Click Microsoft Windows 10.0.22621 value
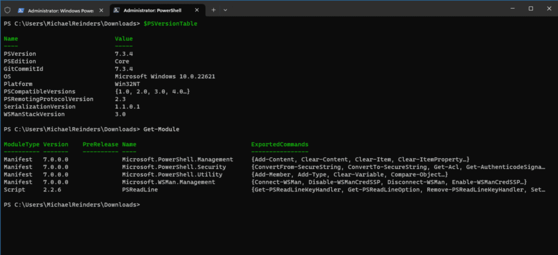Viewport: 558px width, 255px height. click(x=165, y=76)
